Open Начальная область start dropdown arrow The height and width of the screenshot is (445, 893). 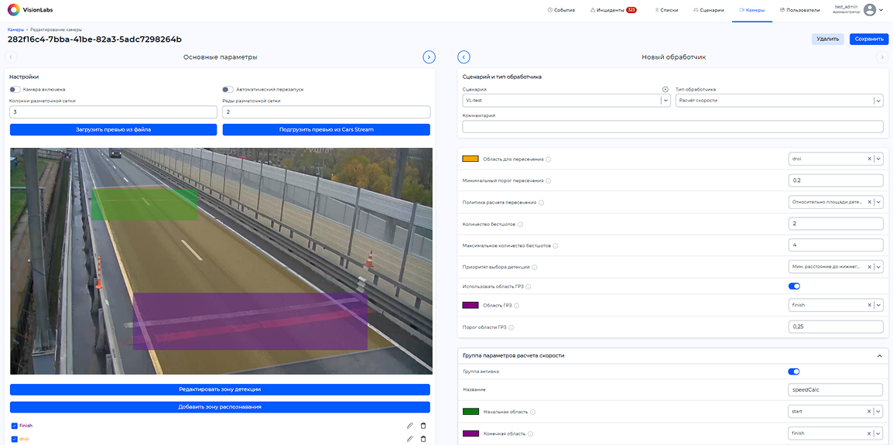pos(879,412)
